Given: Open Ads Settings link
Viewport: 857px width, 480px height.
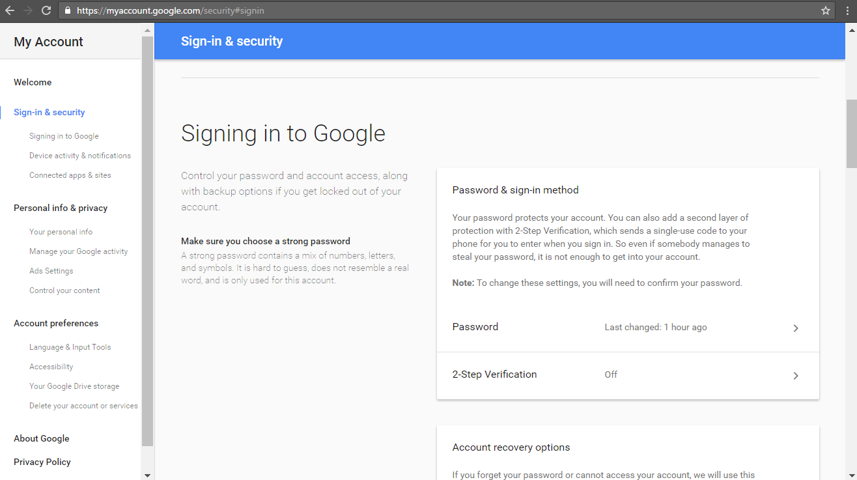Looking at the screenshot, I should click(51, 271).
